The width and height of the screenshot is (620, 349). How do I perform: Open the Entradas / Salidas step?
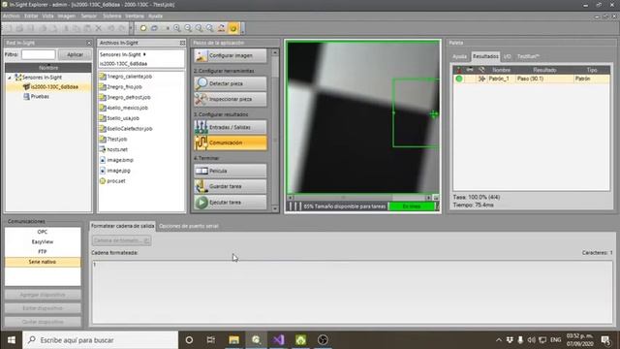[231, 127]
